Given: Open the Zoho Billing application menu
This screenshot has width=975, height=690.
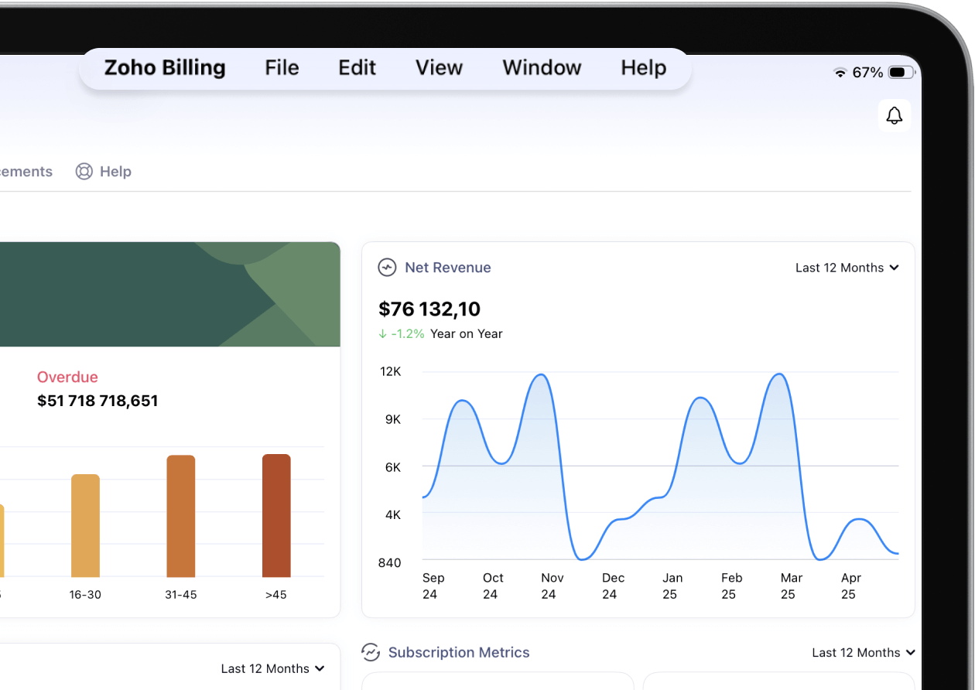Looking at the screenshot, I should [165, 68].
